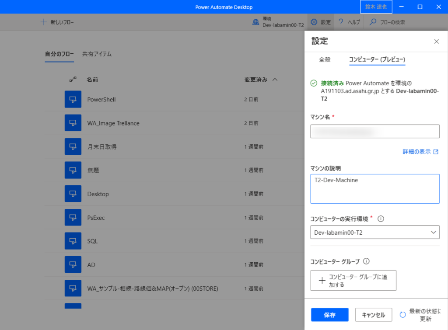
Task: Click the PsExec flow icon
Action: click(73, 217)
